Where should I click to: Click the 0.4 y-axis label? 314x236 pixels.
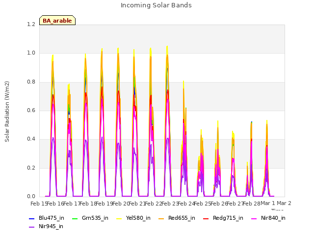click(31, 139)
